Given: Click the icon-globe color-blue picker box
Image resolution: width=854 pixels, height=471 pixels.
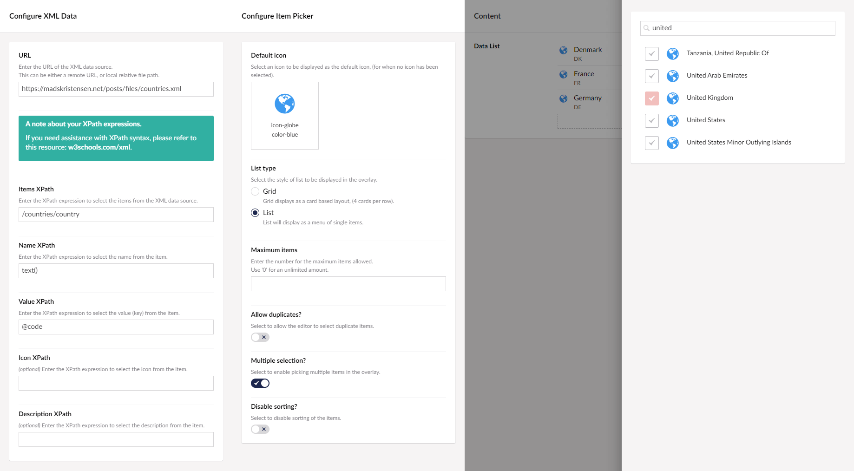Looking at the screenshot, I should click(285, 116).
